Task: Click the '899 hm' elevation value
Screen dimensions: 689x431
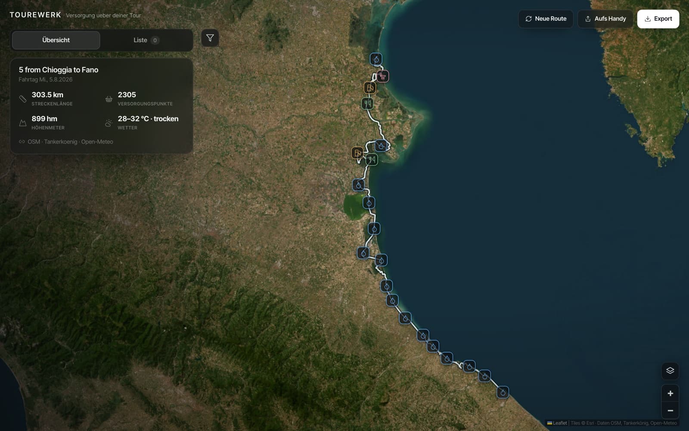Action: point(44,119)
